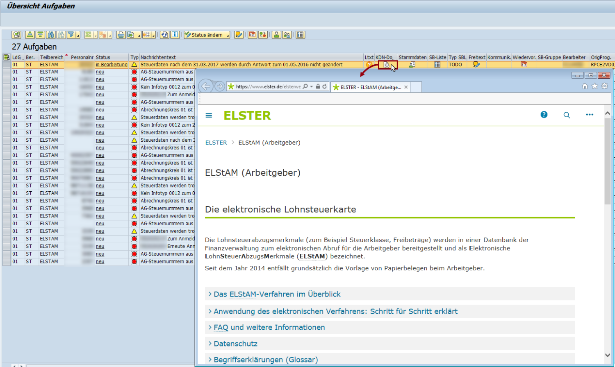Open the ELSTER site search magnifier
This screenshot has height=367, width=615.
tap(567, 115)
